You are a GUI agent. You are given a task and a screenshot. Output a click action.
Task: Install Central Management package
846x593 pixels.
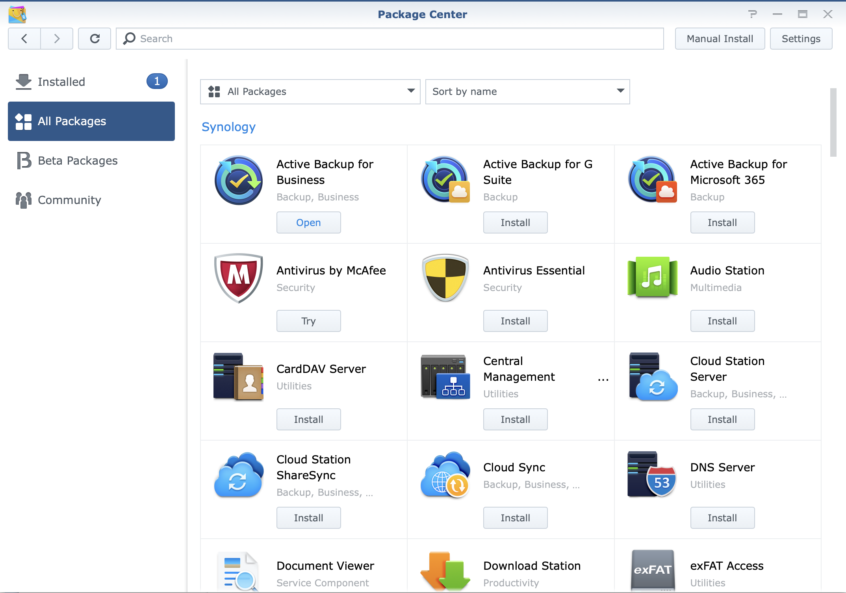(x=516, y=419)
